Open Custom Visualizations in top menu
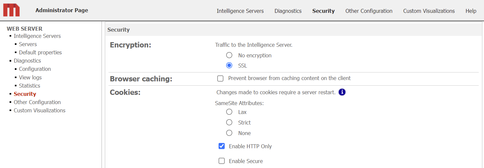 point(429,11)
